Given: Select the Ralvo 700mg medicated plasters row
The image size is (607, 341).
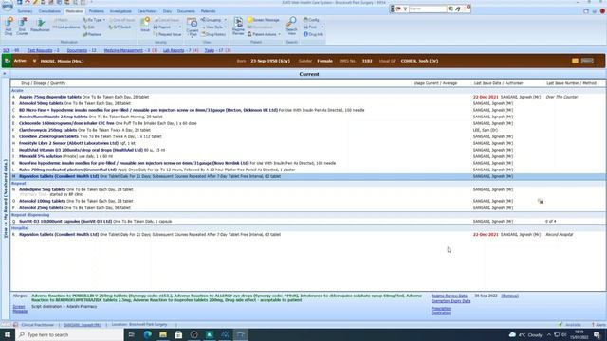Looking at the screenshot, I should [308, 170].
